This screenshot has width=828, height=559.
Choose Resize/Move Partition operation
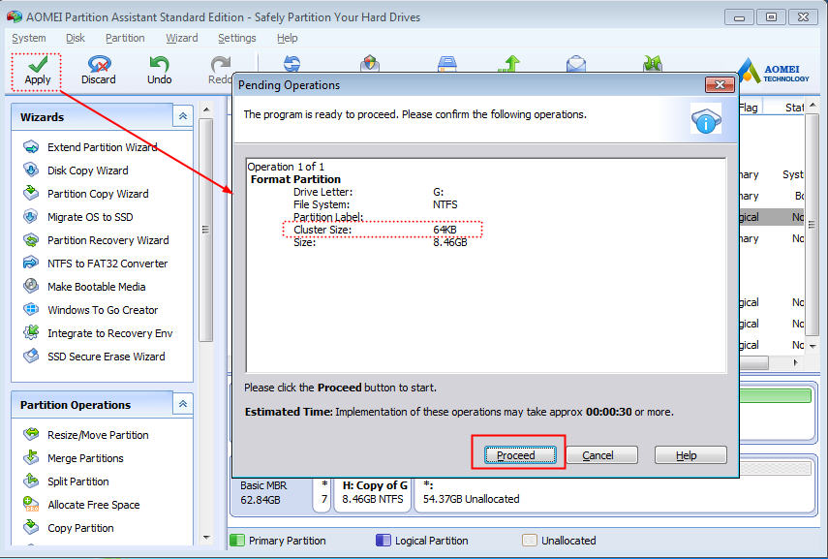tap(98, 435)
